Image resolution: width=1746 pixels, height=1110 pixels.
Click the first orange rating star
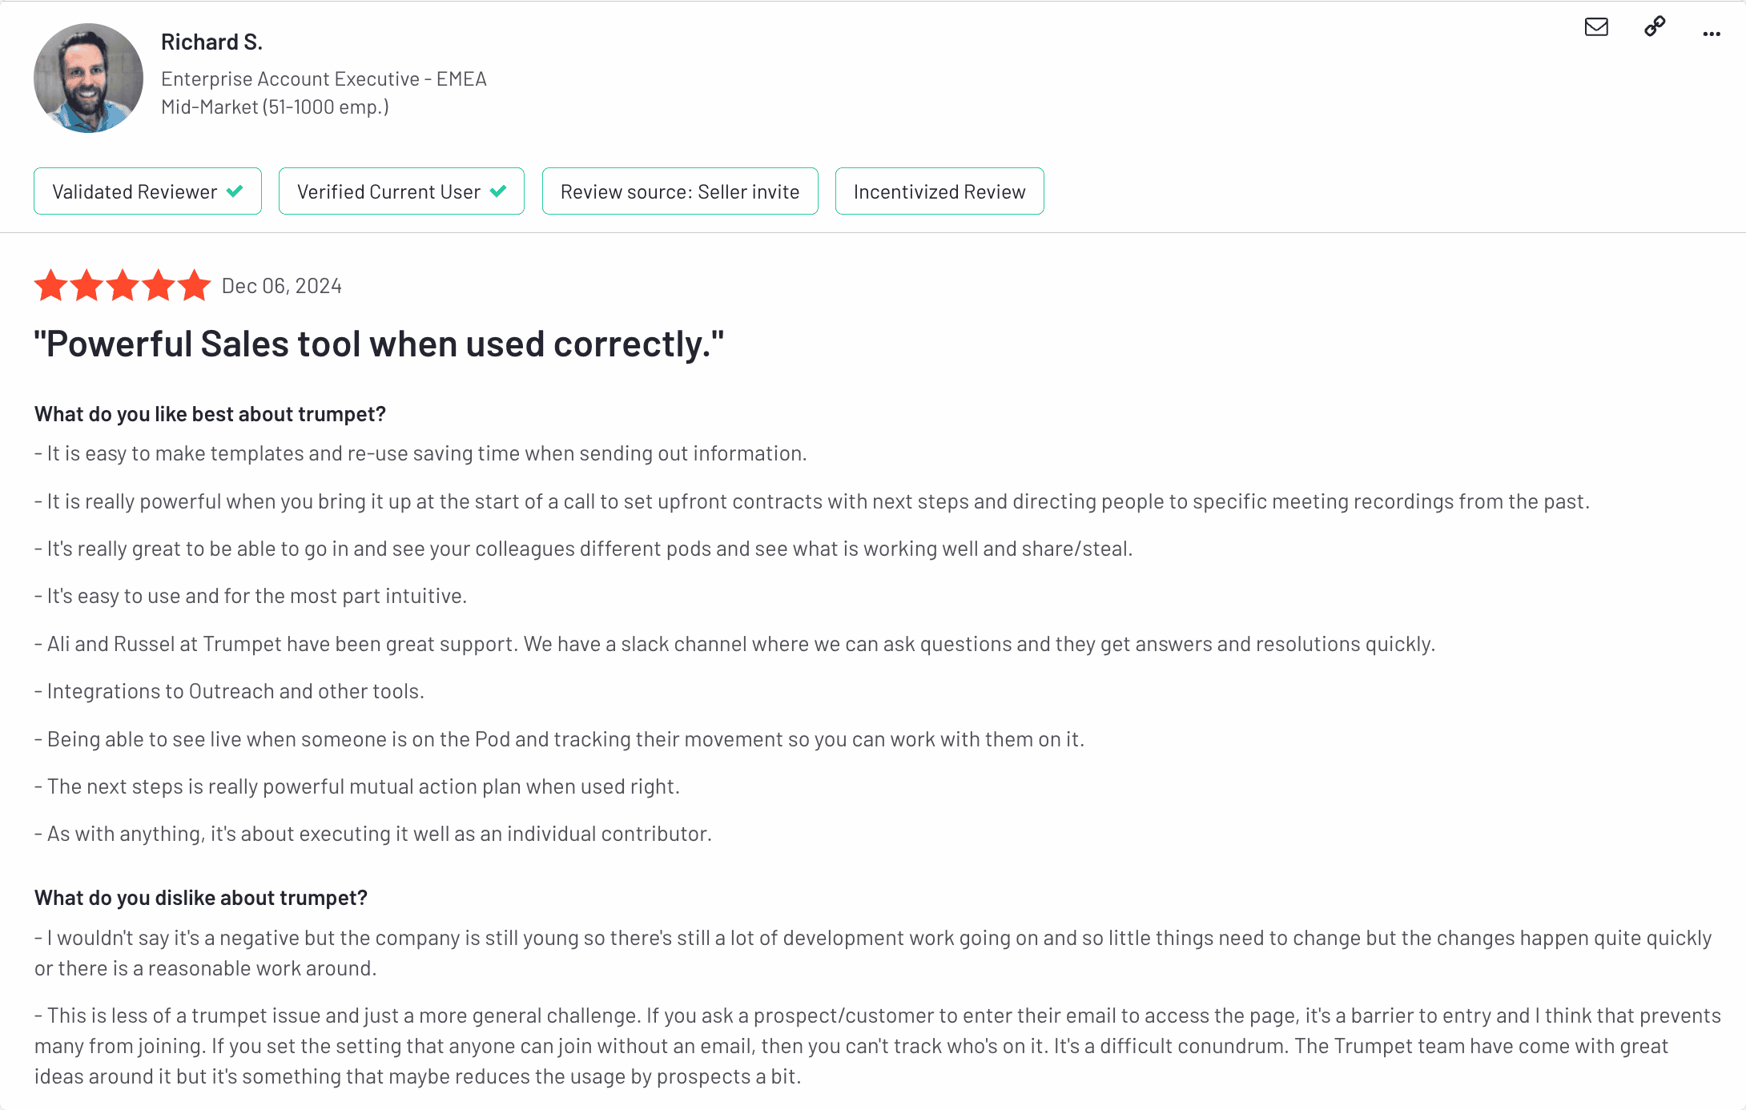(x=51, y=285)
